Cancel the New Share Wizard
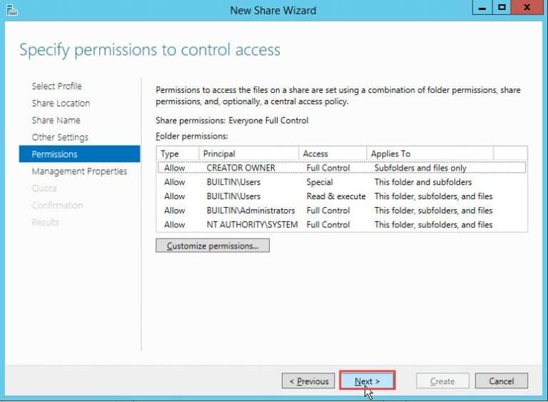 point(501,381)
